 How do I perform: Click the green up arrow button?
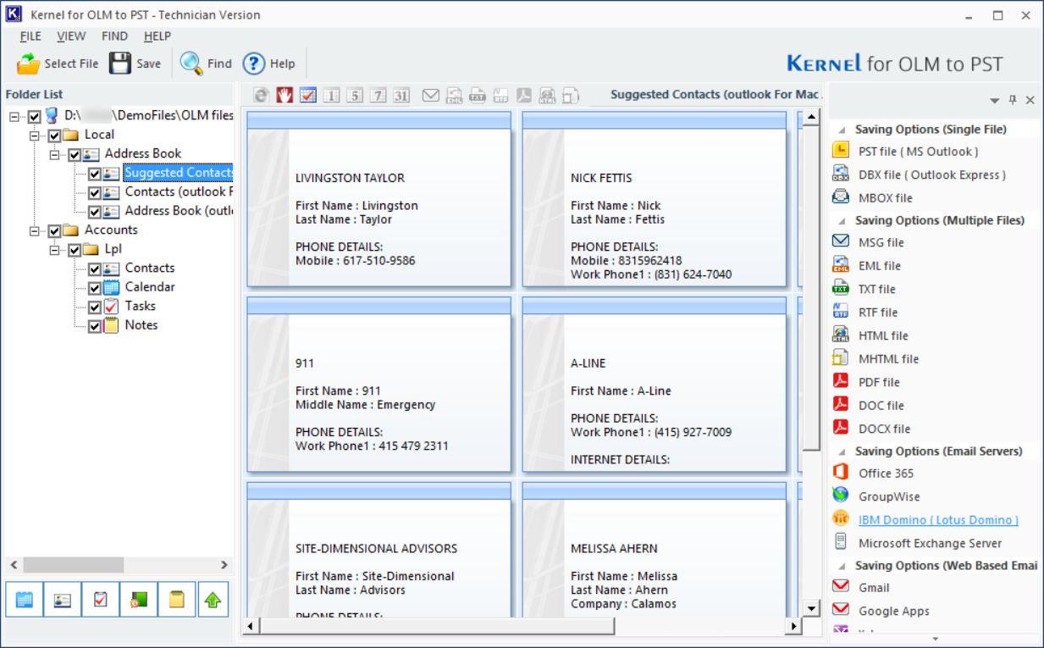tap(213, 600)
